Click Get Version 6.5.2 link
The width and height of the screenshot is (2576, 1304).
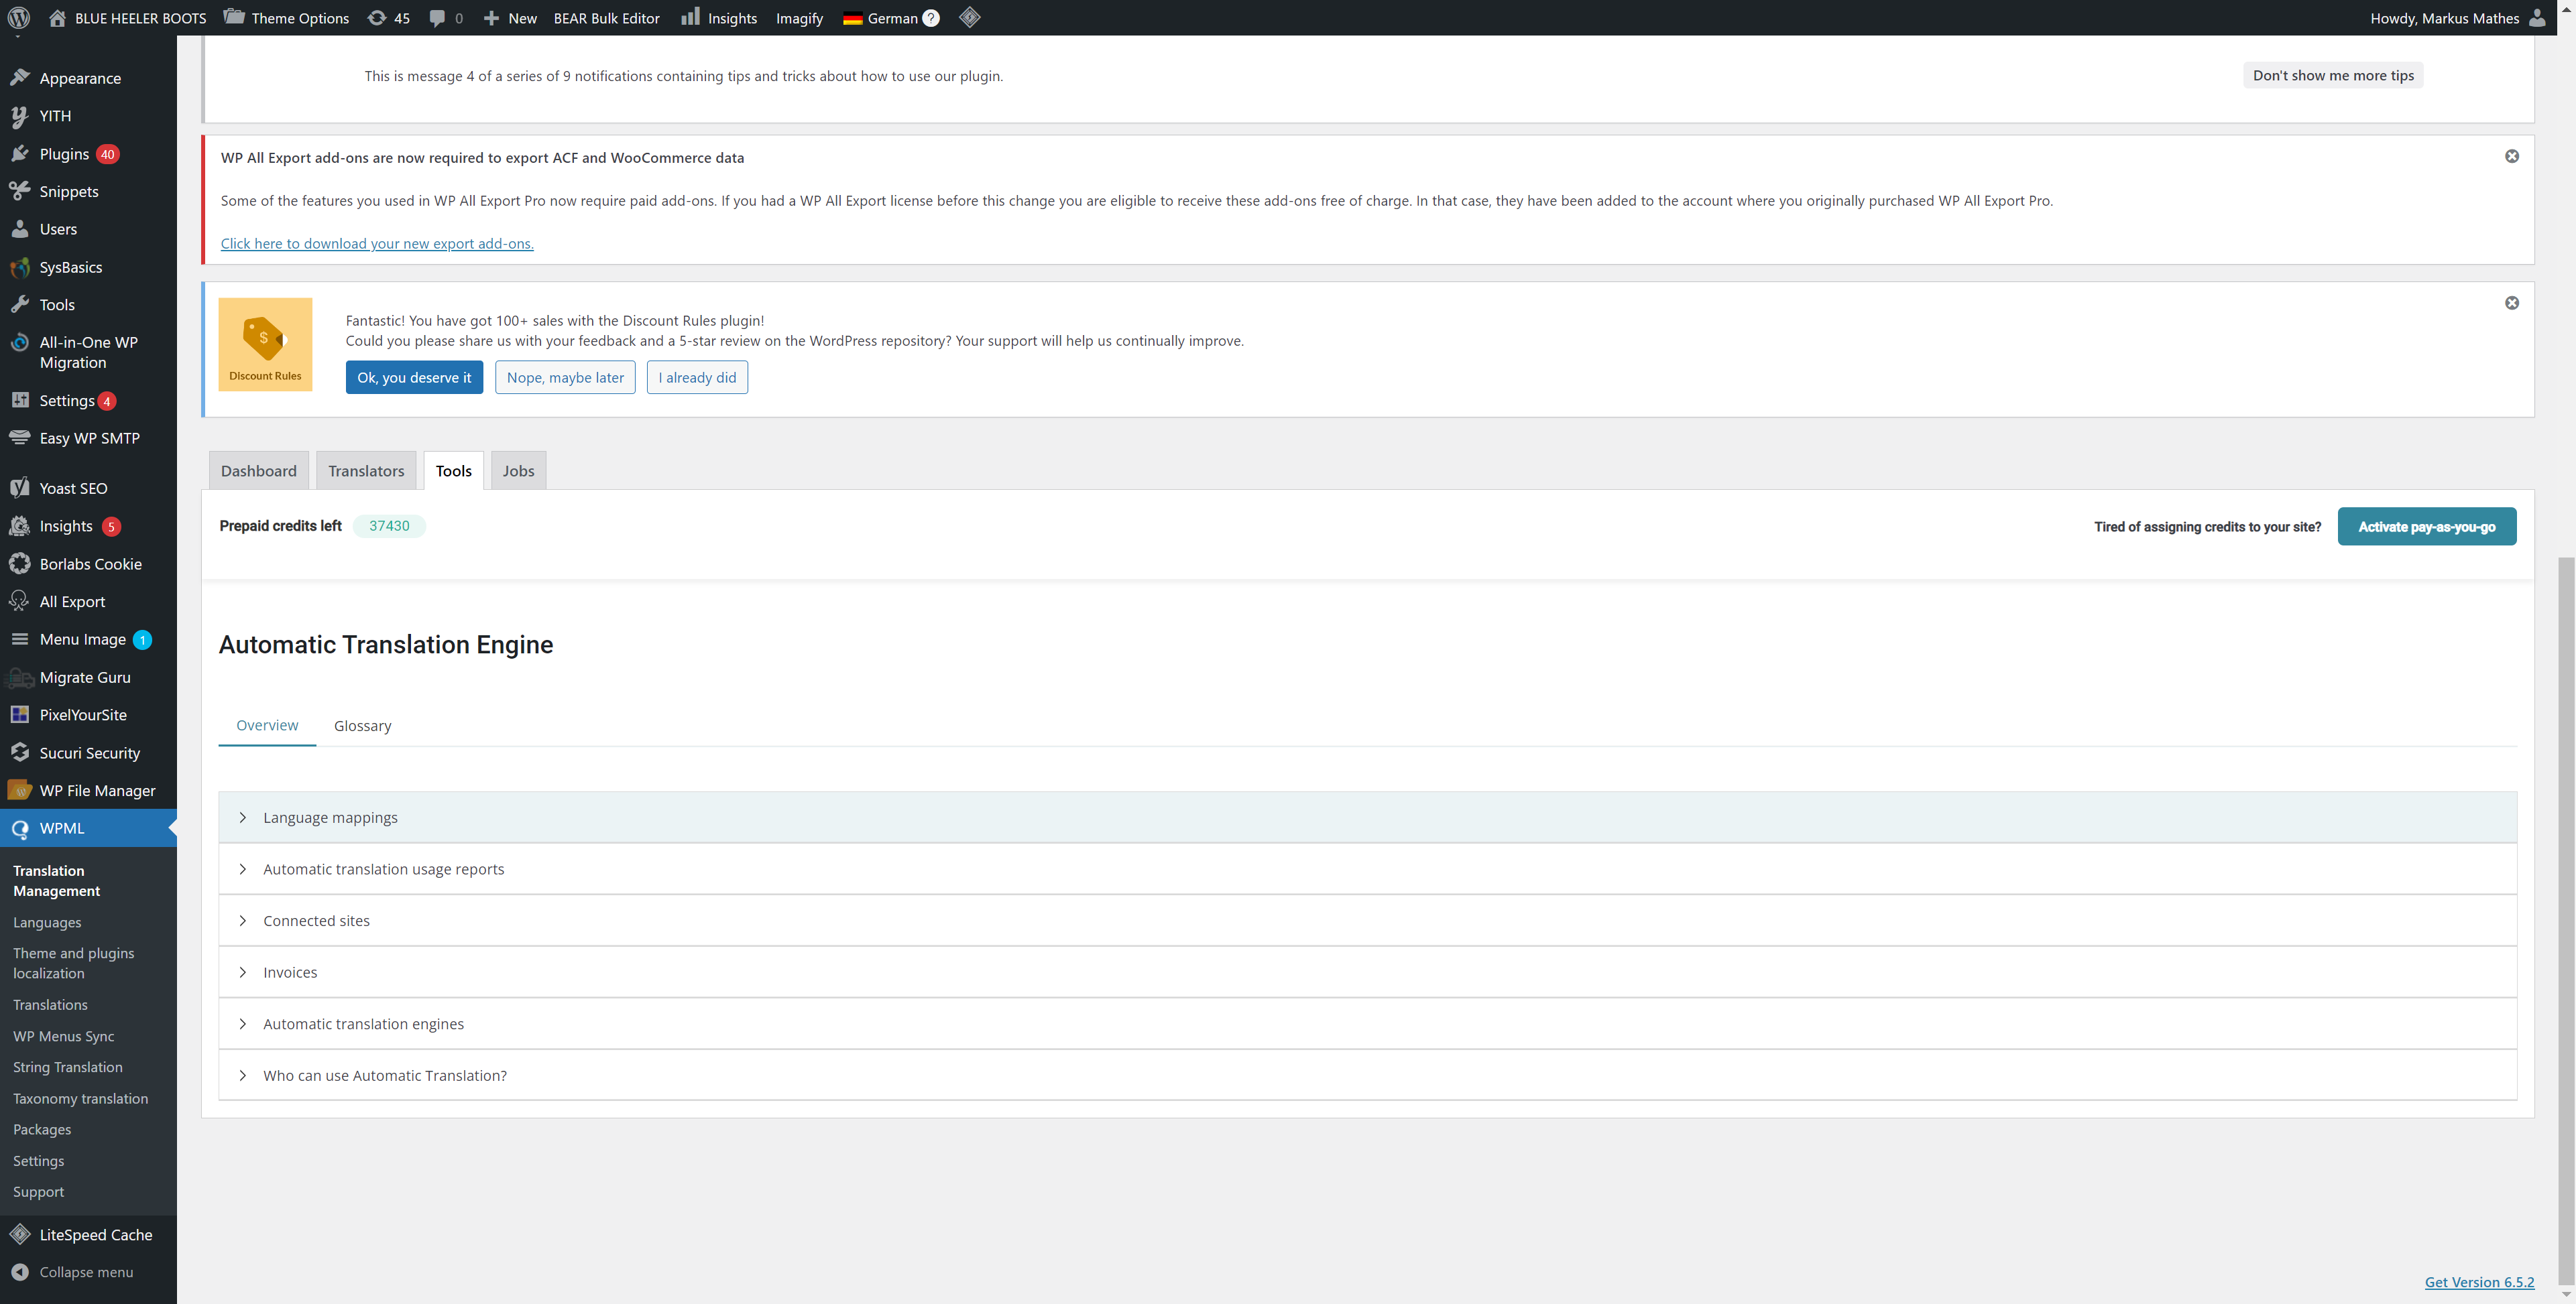[x=2479, y=1282]
